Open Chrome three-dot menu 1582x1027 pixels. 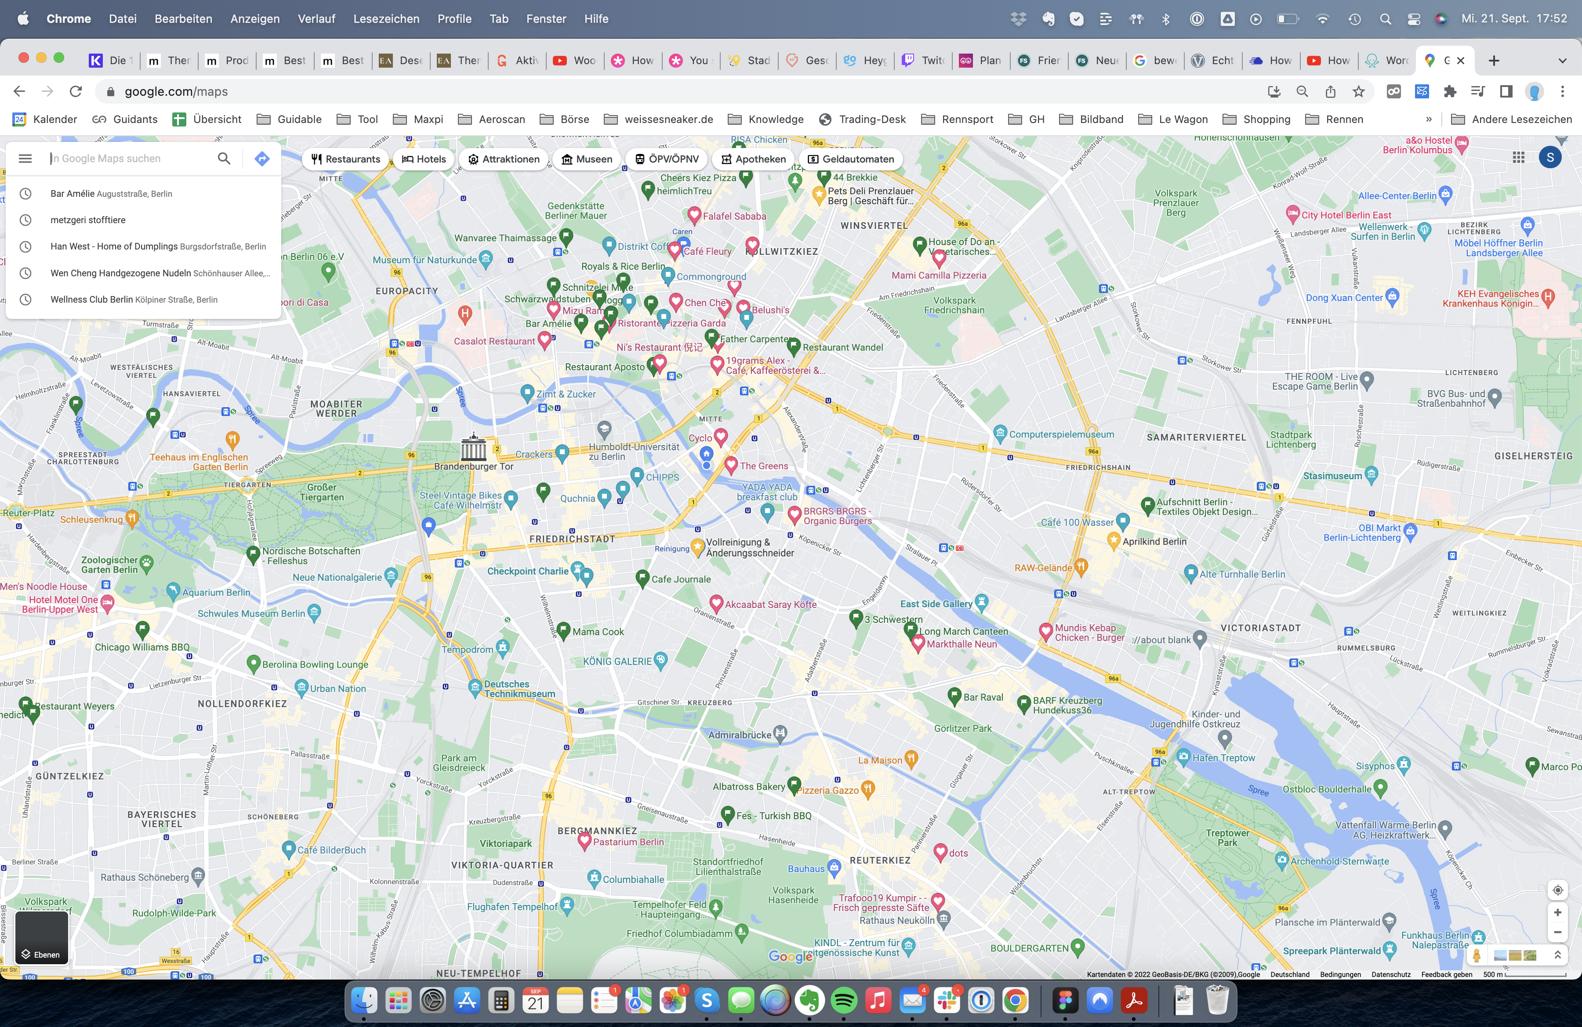point(1563,92)
